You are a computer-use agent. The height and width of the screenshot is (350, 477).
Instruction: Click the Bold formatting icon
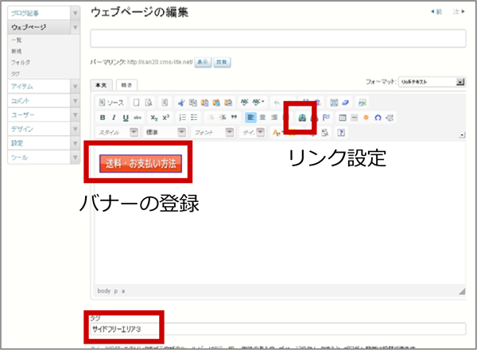click(x=103, y=118)
